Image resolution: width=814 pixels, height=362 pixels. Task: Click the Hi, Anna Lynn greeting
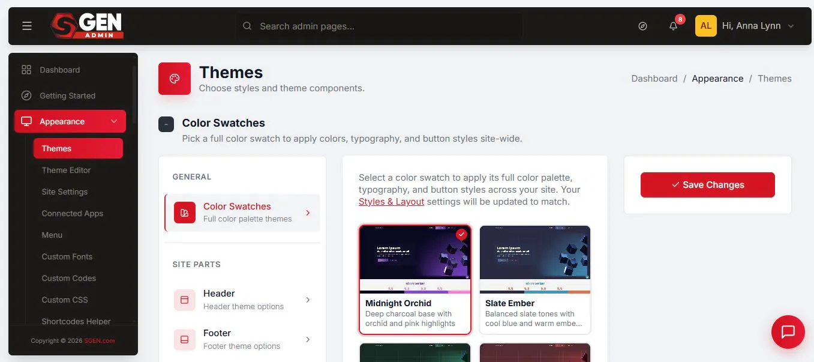coord(752,26)
